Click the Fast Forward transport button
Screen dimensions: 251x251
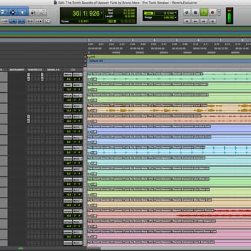pos(204,21)
